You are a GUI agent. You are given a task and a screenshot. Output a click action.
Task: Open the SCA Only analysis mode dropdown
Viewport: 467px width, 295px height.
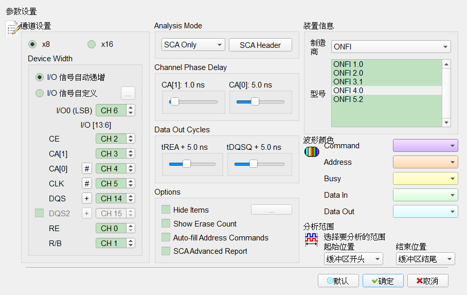(x=193, y=45)
